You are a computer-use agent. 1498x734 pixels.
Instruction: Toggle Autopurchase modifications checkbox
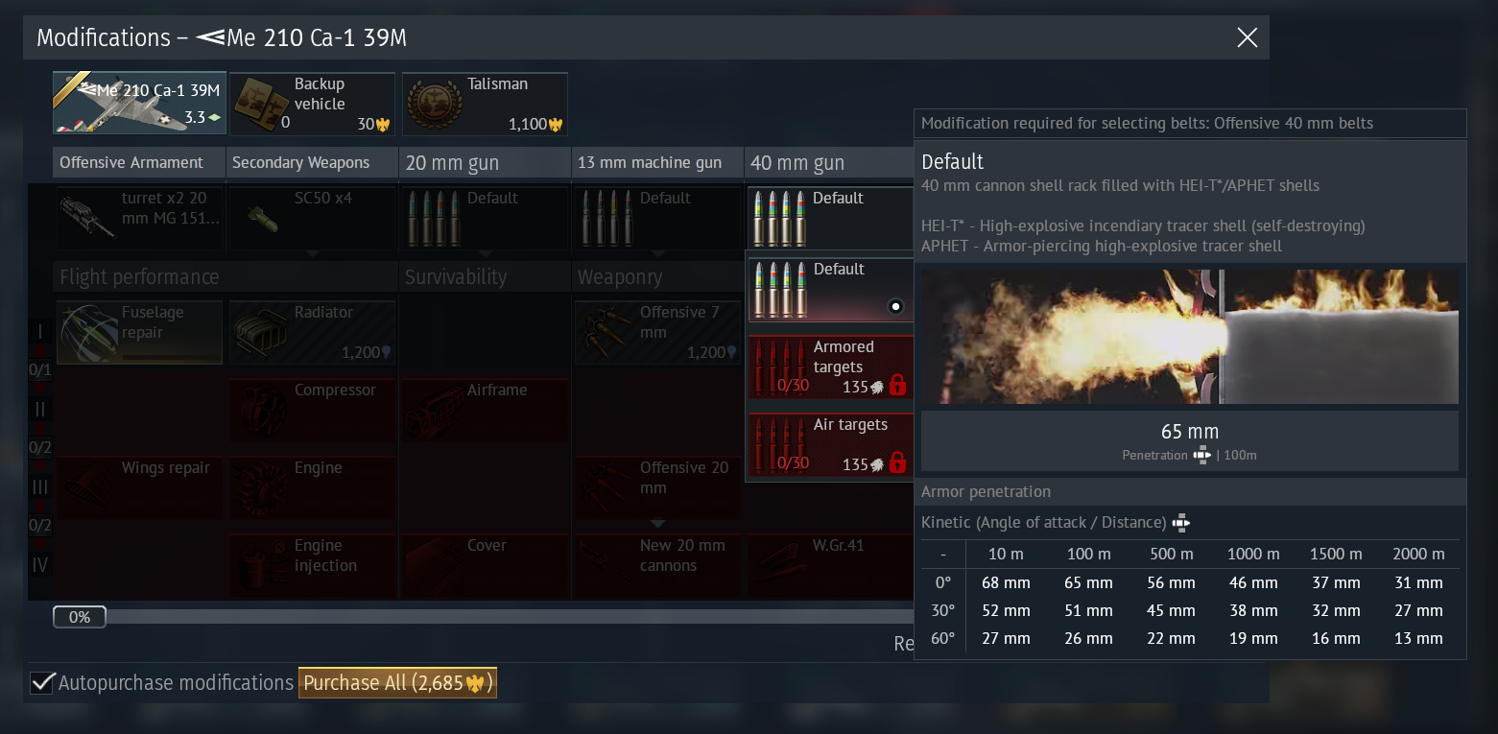point(42,683)
